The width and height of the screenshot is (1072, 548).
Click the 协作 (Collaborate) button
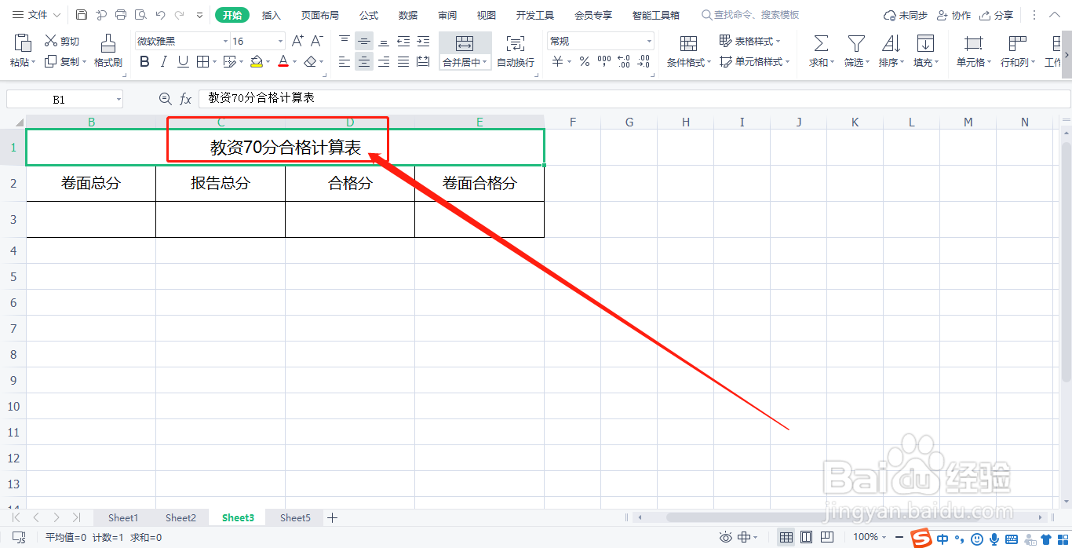953,14
